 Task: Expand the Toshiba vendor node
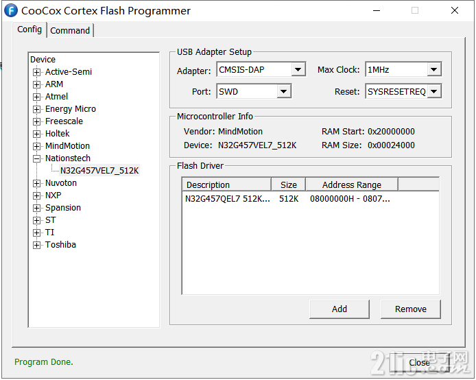[37, 245]
